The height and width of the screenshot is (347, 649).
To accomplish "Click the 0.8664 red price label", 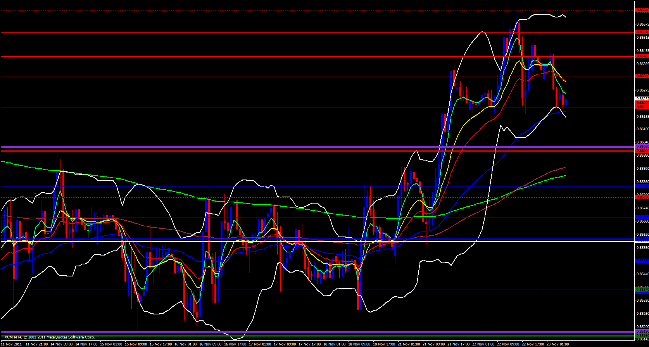I will click(x=642, y=10).
